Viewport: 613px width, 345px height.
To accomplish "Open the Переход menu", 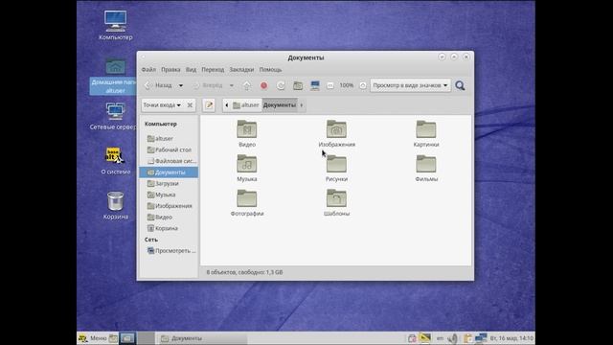I will tap(213, 70).
